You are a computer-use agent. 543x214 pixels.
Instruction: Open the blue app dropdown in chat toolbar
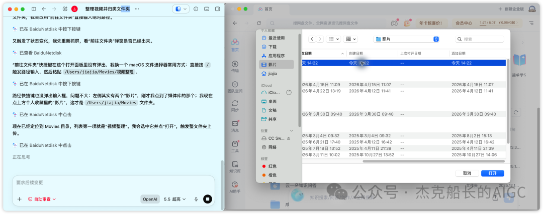click(181, 9)
